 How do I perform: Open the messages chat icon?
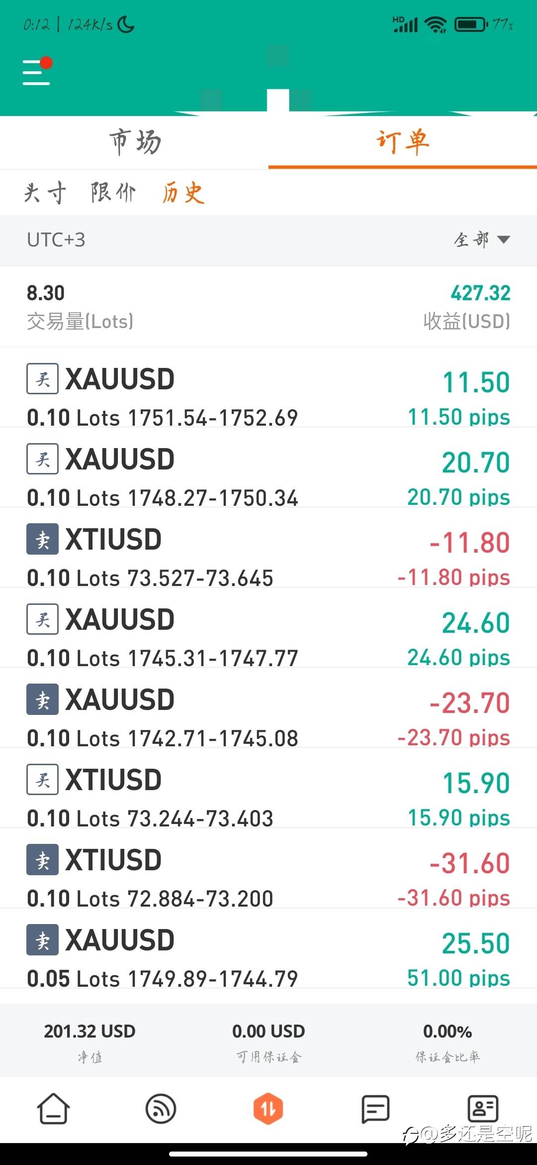coord(375,1109)
